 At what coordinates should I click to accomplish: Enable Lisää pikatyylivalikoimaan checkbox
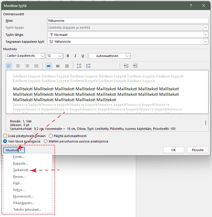pos(5,136)
